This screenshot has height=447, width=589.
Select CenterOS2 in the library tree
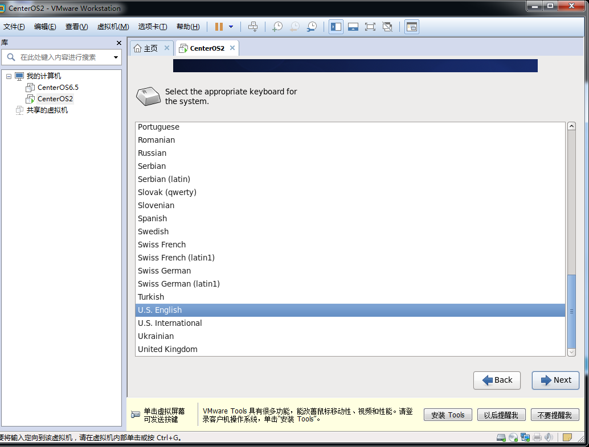click(55, 98)
